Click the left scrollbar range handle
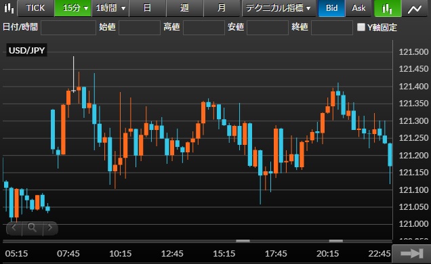The height and width of the screenshot is (264, 431). pos(243,241)
